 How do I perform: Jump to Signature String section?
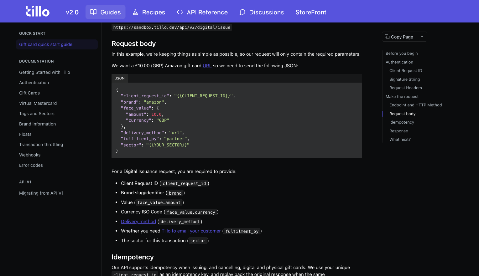pyautogui.click(x=405, y=79)
